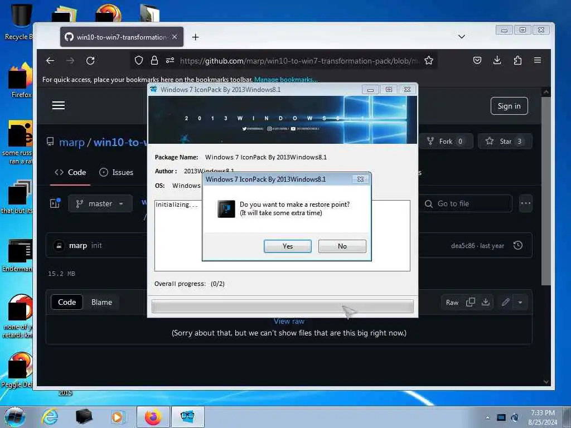
Task: Switch to IconPack installer on taskbar
Action: [x=187, y=417]
